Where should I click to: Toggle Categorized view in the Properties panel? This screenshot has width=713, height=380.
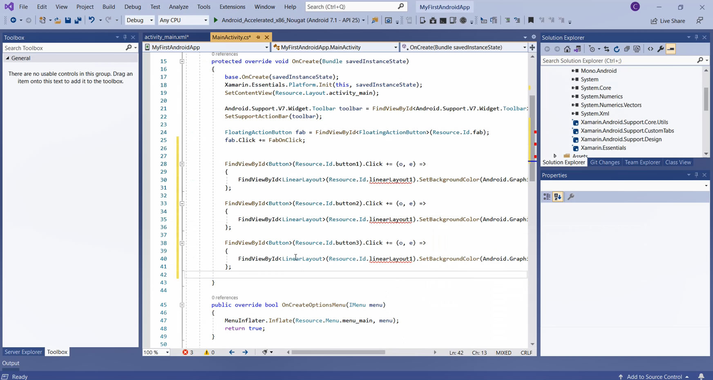(x=547, y=197)
